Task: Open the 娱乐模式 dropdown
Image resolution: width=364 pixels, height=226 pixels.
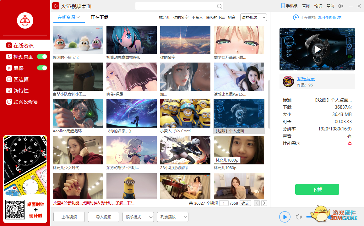Action: [x=138, y=217]
